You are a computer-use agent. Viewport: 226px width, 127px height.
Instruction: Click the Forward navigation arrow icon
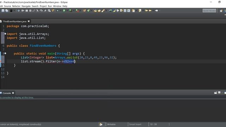(156, 11)
